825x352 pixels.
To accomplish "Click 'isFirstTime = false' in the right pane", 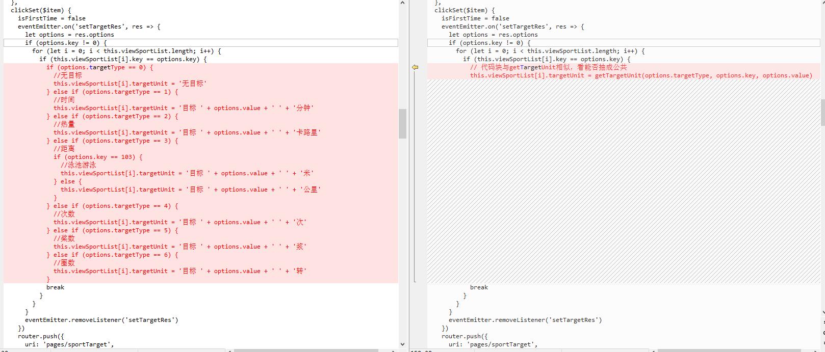I will click(475, 18).
